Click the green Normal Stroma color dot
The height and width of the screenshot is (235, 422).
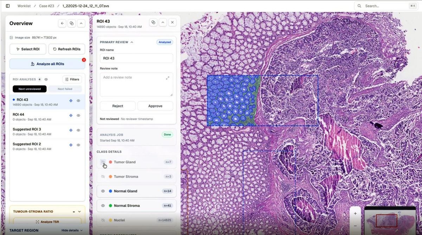[x=110, y=206]
